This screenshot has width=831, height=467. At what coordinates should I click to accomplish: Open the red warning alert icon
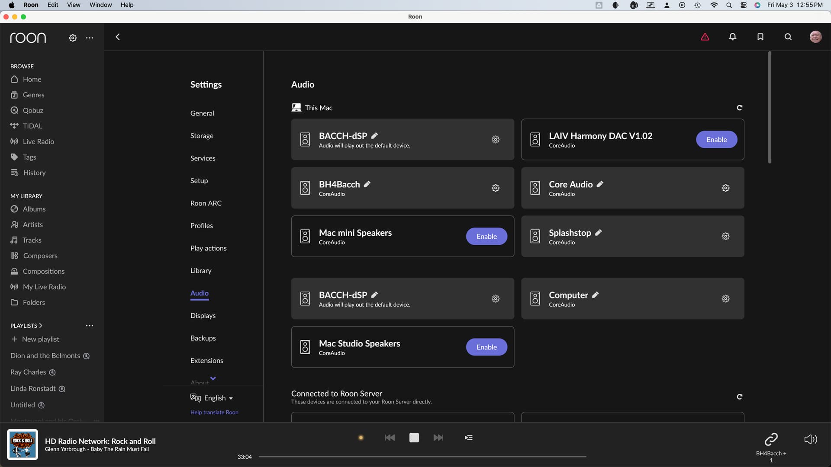point(705,37)
